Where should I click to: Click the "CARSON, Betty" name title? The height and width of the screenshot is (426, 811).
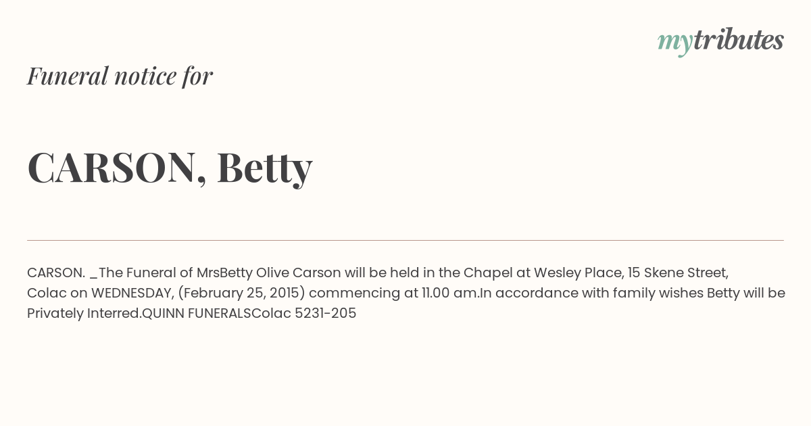pos(170,167)
